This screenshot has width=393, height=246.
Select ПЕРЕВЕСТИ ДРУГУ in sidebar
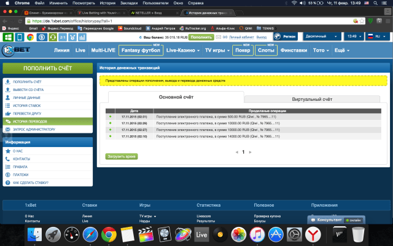tap(48, 113)
